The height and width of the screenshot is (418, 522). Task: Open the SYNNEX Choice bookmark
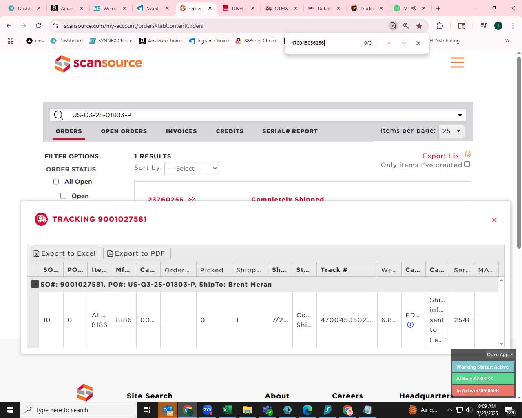click(x=111, y=41)
